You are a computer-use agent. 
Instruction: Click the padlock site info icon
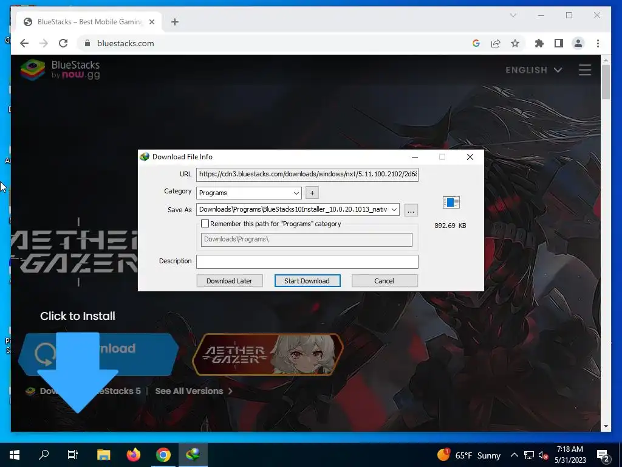tap(87, 43)
